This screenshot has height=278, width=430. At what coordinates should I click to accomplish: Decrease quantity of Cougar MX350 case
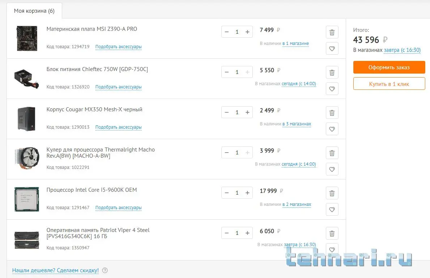(x=227, y=112)
